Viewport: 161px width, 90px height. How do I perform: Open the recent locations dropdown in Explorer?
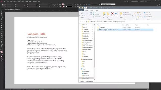[85, 22]
